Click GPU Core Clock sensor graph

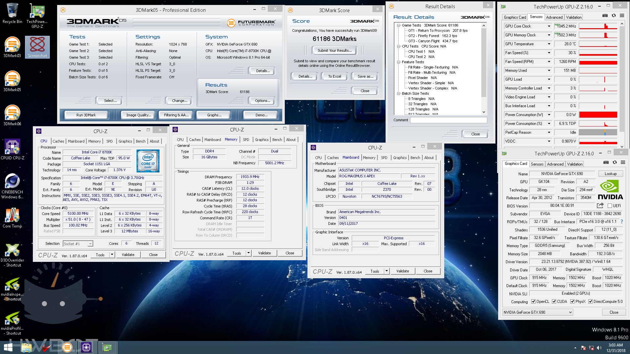coord(598,26)
